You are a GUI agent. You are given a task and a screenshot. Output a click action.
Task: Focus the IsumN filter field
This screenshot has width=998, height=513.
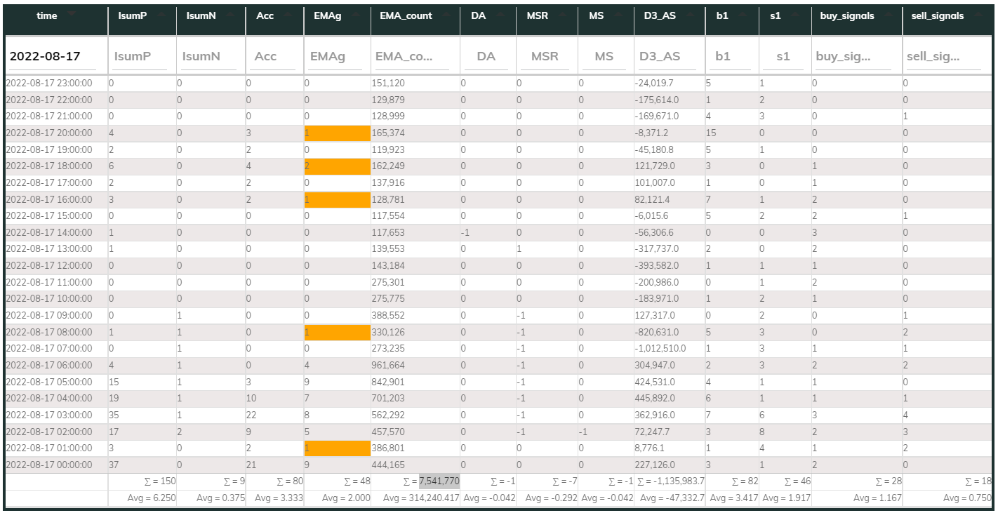coord(208,56)
